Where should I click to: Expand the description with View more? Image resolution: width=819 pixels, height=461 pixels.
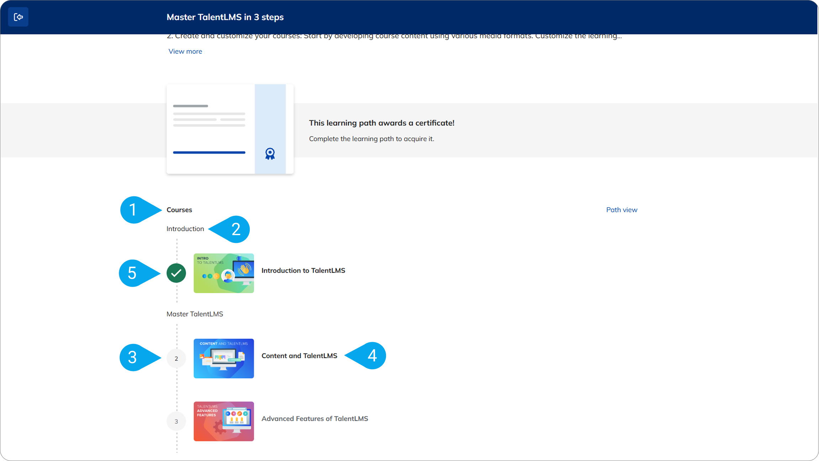[x=185, y=51]
